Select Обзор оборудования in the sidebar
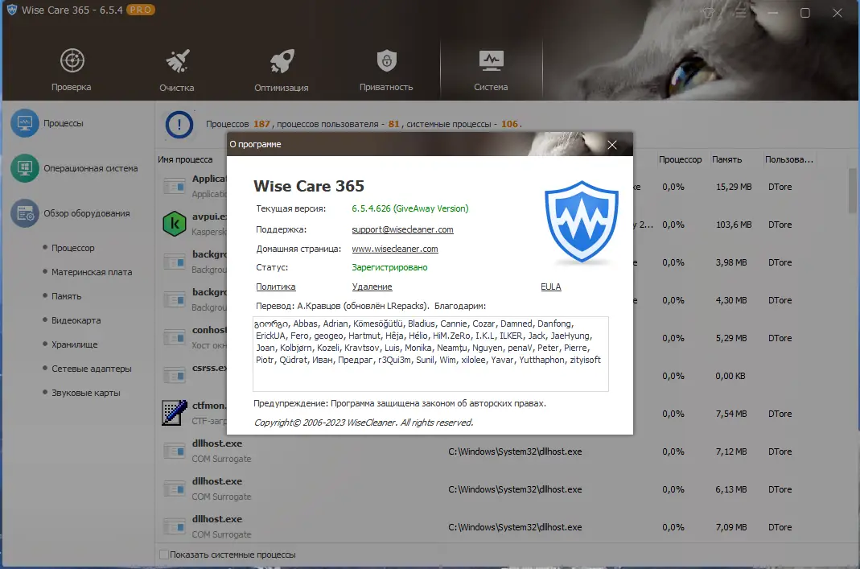Screen dimensions: 860x569 tap(71, 213)
